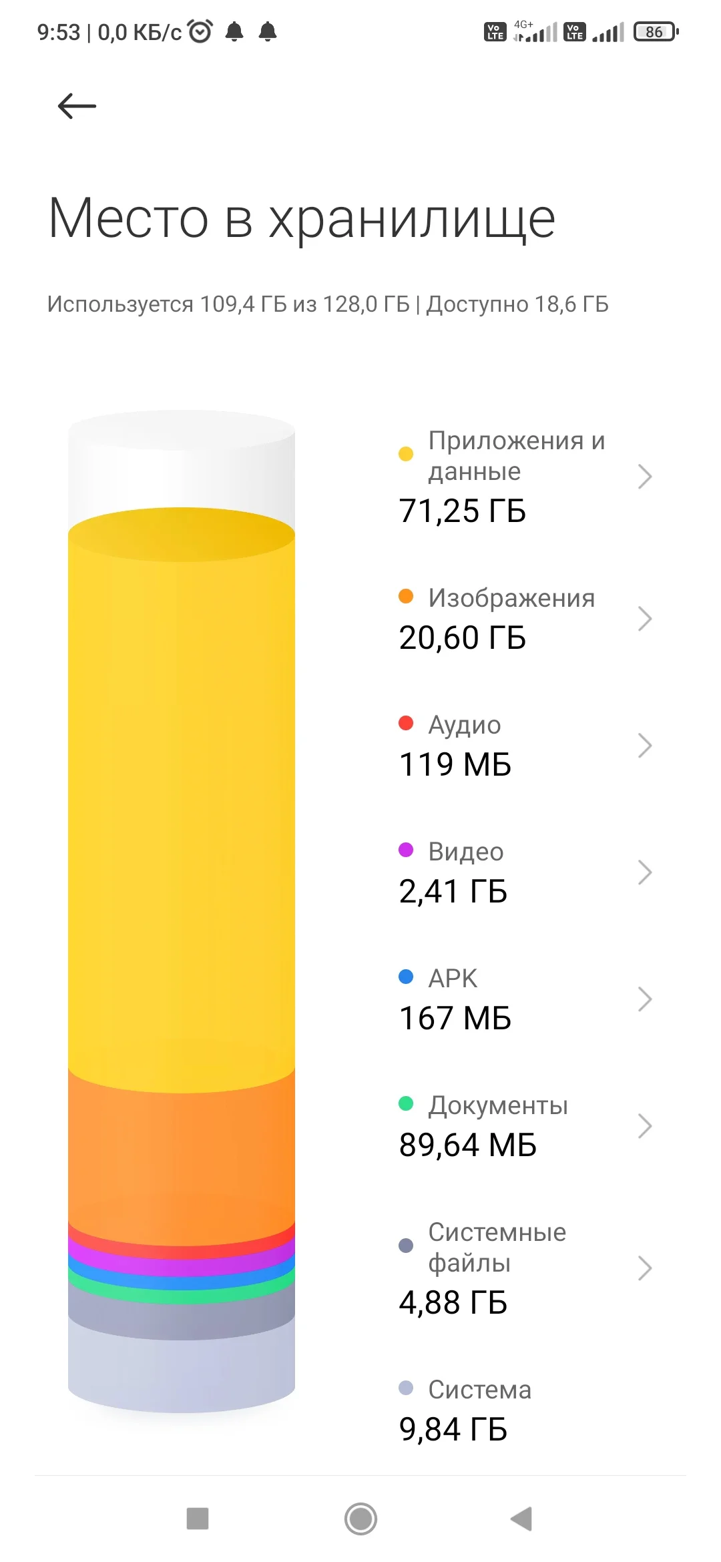Tap the yellow dot beside Приложения и данные

[406, 455]
